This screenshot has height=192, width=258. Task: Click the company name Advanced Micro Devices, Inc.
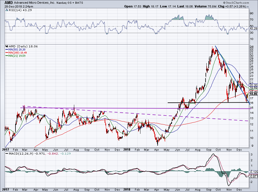pyautogui.click(x=35, y=3)
